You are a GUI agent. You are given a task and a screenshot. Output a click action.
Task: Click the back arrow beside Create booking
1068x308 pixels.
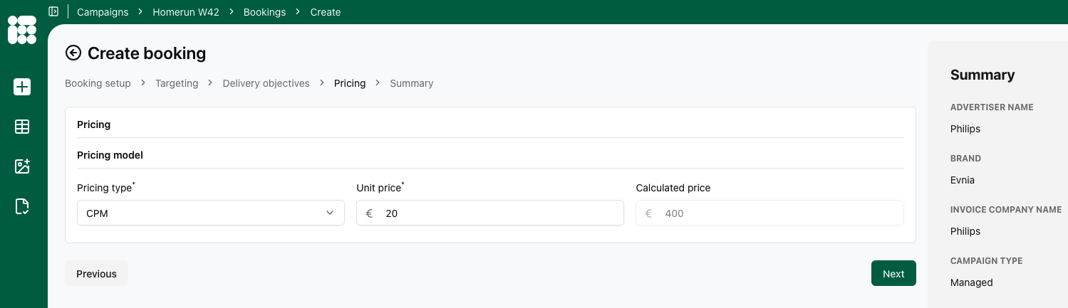point(73,53)
